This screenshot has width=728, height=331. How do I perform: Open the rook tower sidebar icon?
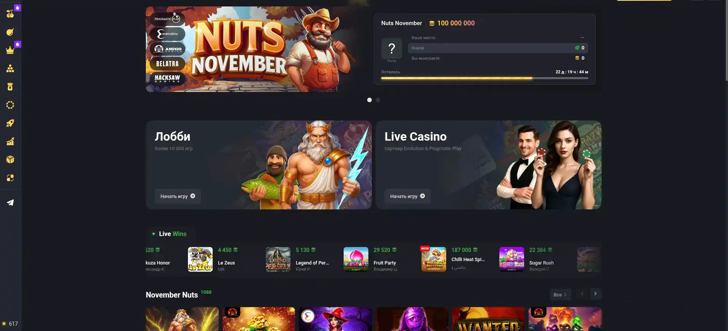pyautogui.click(x=10, y=87)
